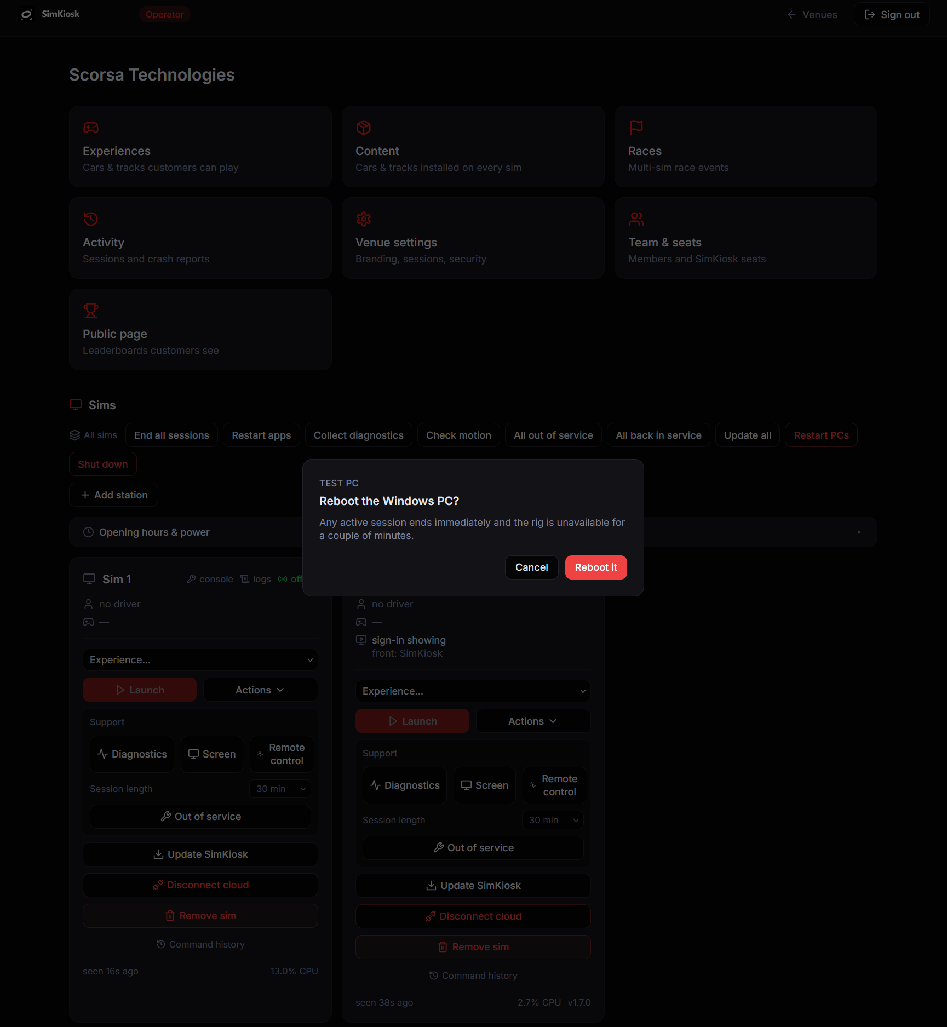Open Sim 1 logs link
Screen dimensions: 947x1027
tap(256, 579)
